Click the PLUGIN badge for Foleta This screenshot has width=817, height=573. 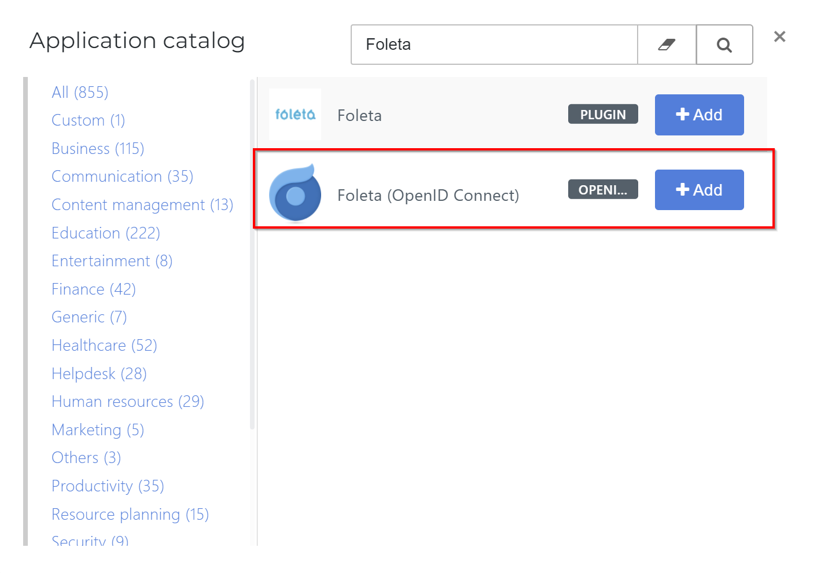[x=603, y=114]
